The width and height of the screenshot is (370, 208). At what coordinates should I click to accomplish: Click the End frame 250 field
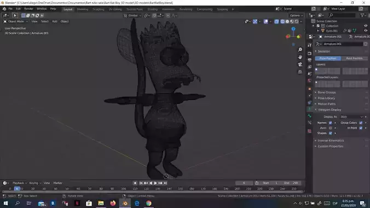(x=291, y=183)
